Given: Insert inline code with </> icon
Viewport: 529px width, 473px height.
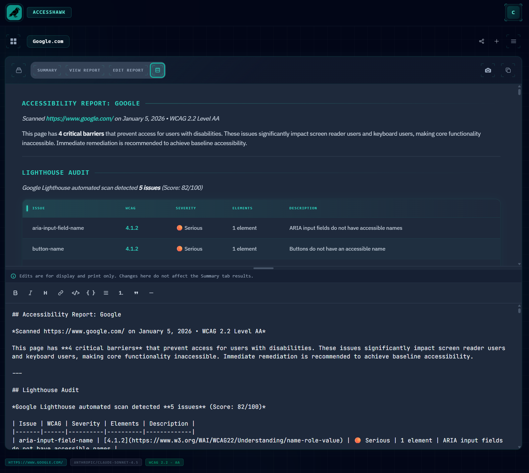Looking at the screenshot, I should 76,293.
